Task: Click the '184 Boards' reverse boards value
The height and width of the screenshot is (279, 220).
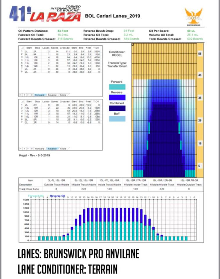Action: [x=131, y=39]
